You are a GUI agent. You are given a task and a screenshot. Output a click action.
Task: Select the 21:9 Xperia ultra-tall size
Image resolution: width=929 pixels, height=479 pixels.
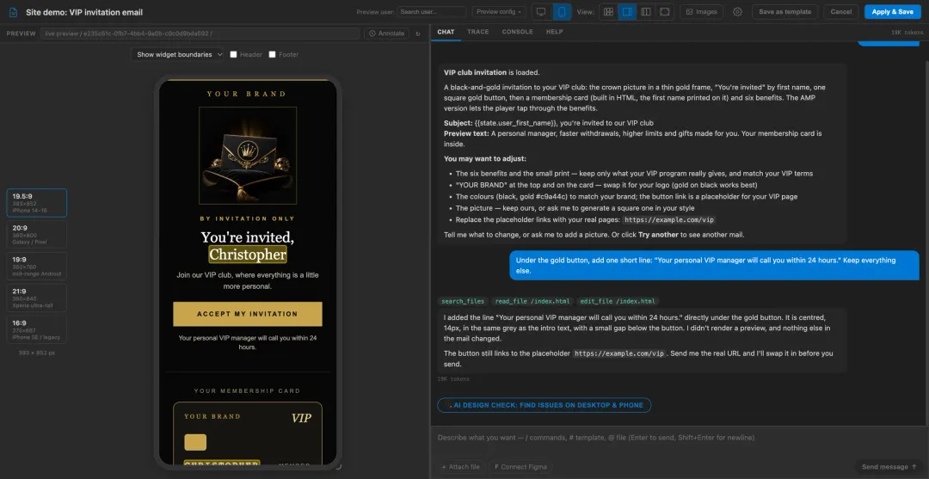click(37, 298)
